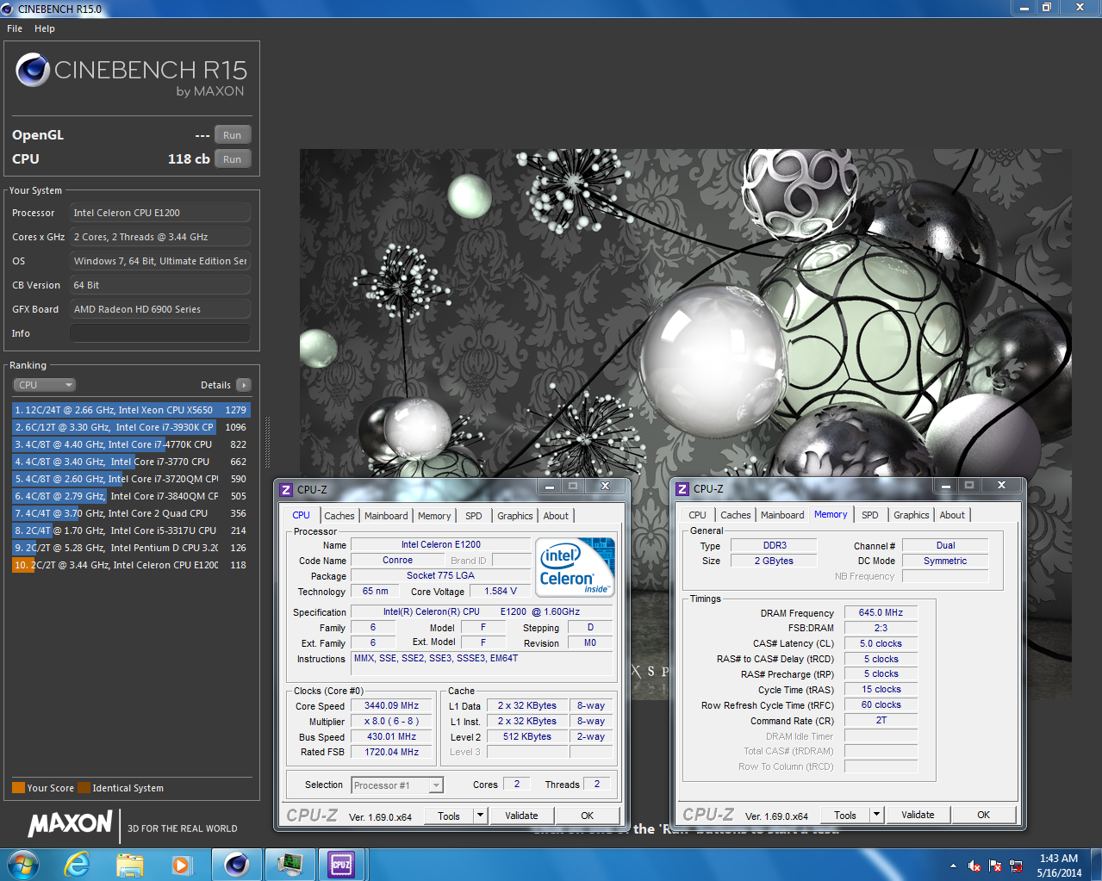The width and height of the screenshot is (1102, 881).
Task: Click Tools button in left CPU-Z window
Action: pyautogui.click(x=450, y=816)
